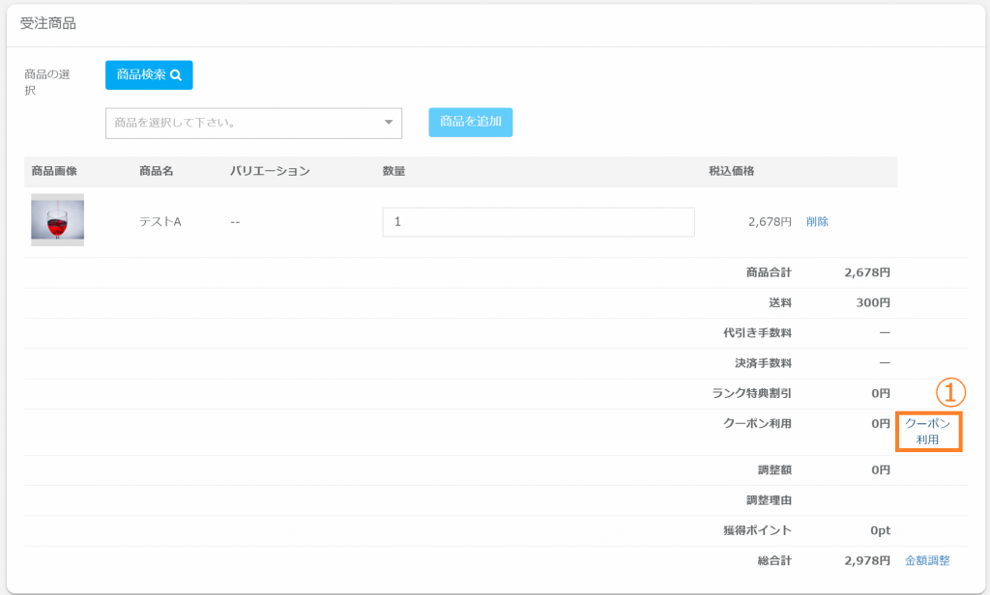Select the 商品画像 column header
Screen dimensions: 990x595
[54, 171]
